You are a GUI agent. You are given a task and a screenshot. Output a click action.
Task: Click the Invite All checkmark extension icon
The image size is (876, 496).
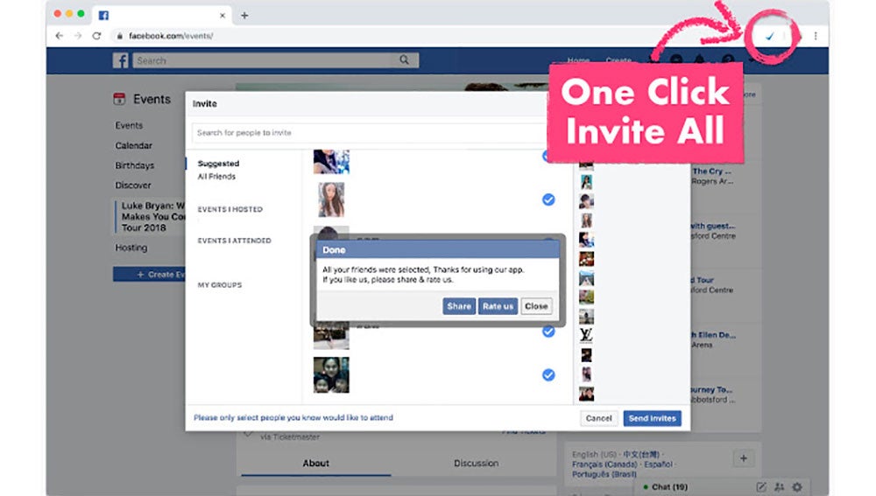click(770, 36)
